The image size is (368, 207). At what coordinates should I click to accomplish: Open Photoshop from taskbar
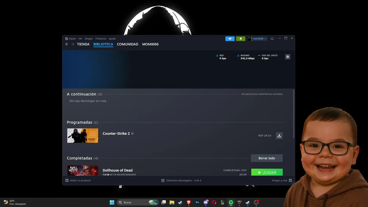(197, 202)
